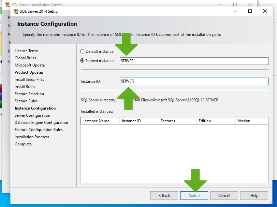Screen dimensions: 277x207
Task: Select License Terms in the steps list
Action: (x=26, y=51)
